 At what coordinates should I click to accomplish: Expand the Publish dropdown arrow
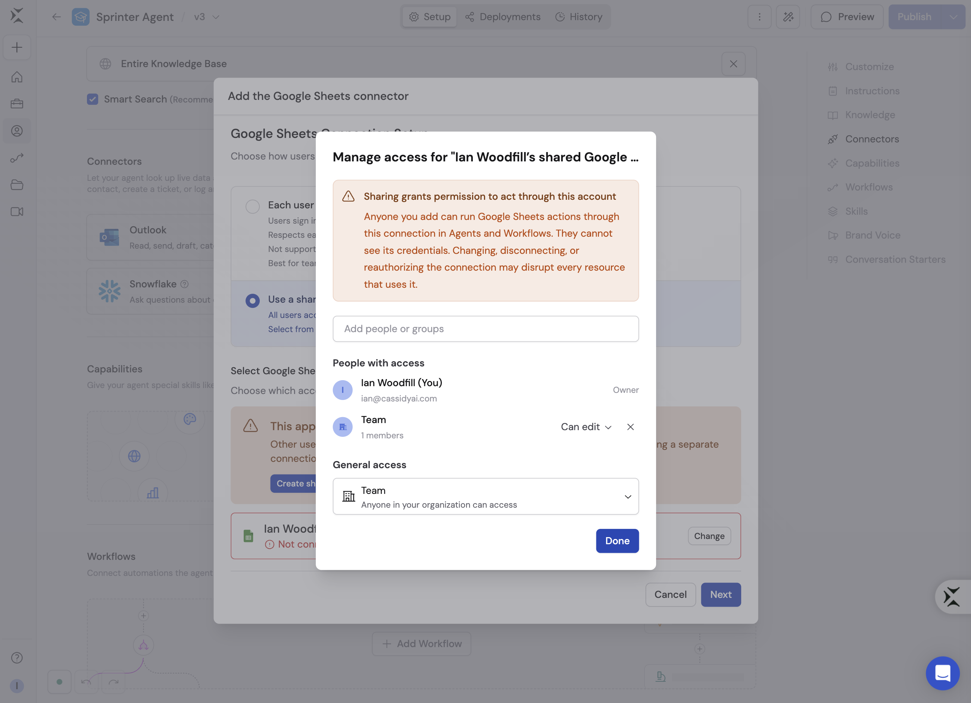coord(953,17)
